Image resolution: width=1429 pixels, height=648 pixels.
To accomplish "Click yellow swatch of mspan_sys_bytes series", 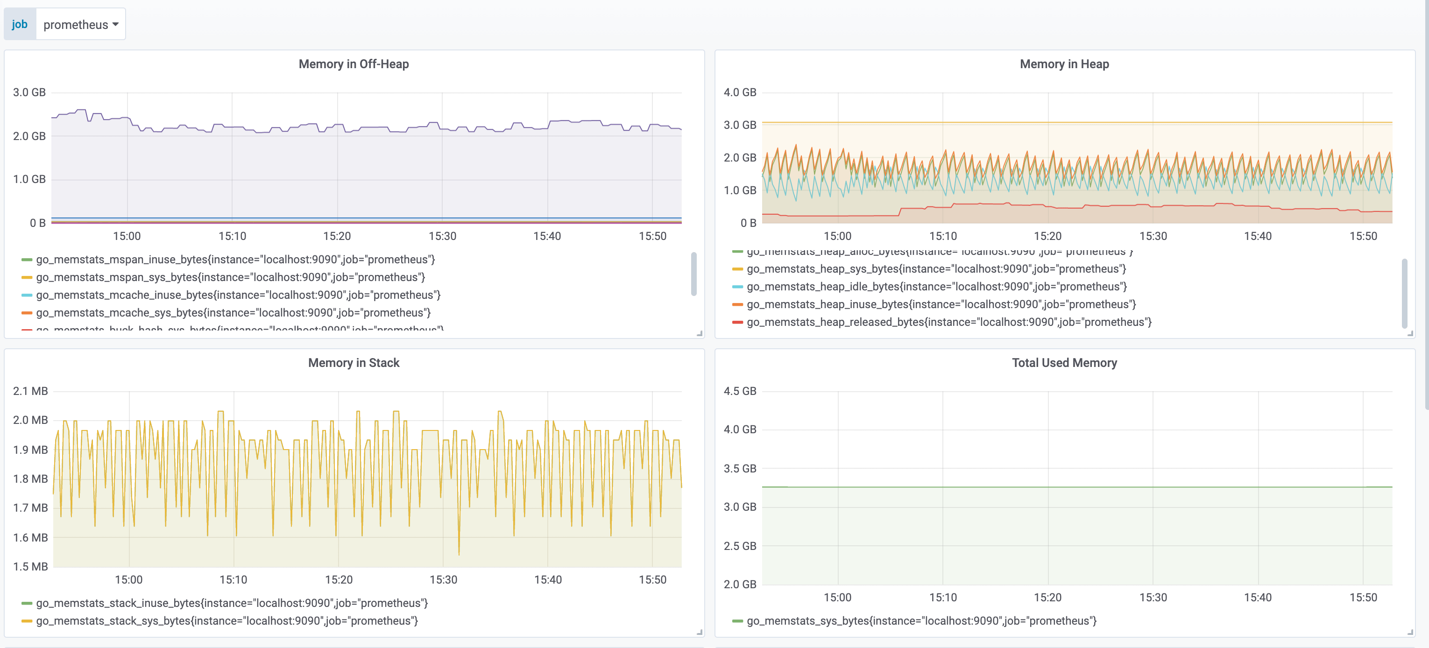I will (27, 277).
